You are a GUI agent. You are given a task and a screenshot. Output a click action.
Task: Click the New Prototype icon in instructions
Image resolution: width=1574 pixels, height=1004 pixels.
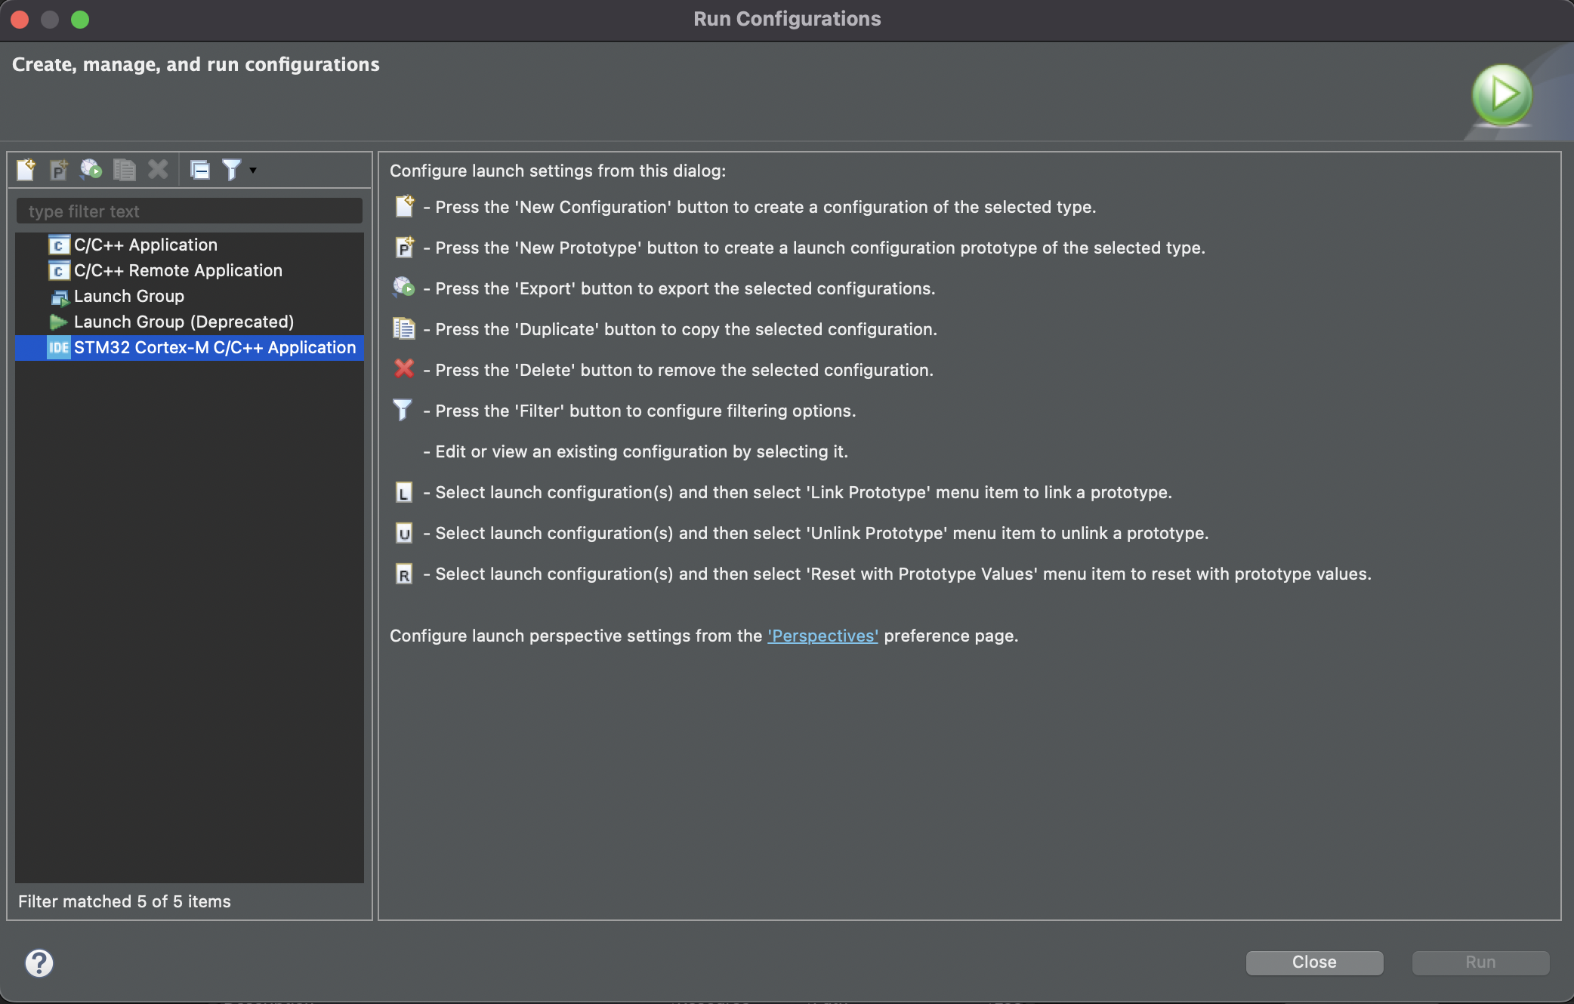[404, 247]
